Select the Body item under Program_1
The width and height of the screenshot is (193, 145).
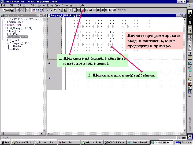click(x=18, y=49)
